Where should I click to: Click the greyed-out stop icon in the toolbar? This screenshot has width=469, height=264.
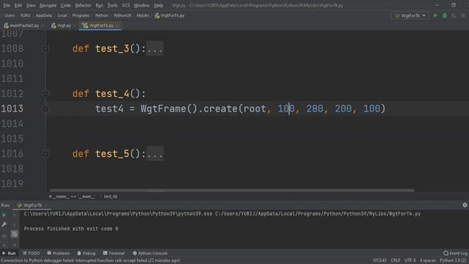[x=462, y=15]
